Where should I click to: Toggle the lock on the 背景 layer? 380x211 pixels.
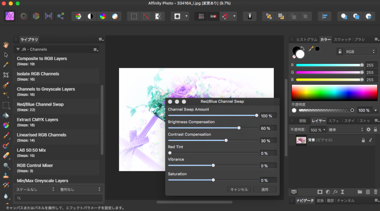pos(363,140)
